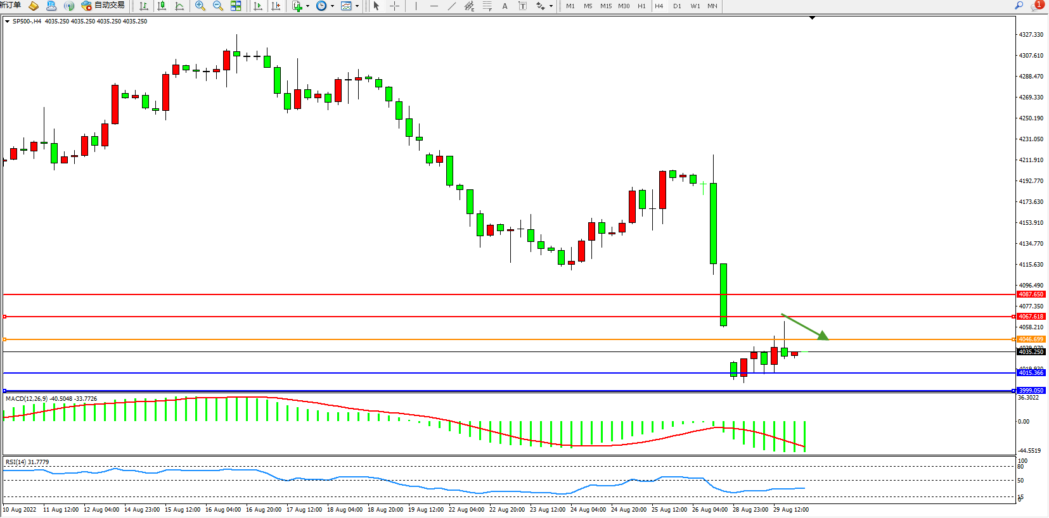
Task: Switch chart to candlestick display
Action: (x=162, y=6)
